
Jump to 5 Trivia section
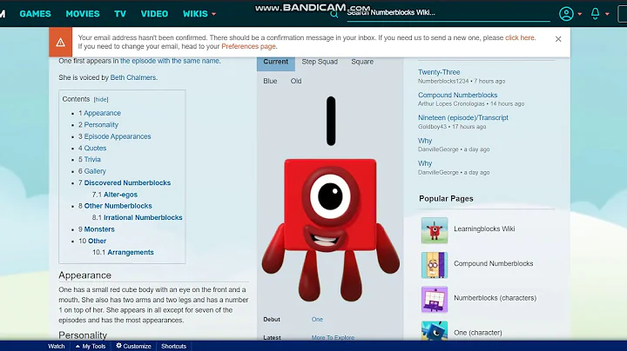point(90,160)
